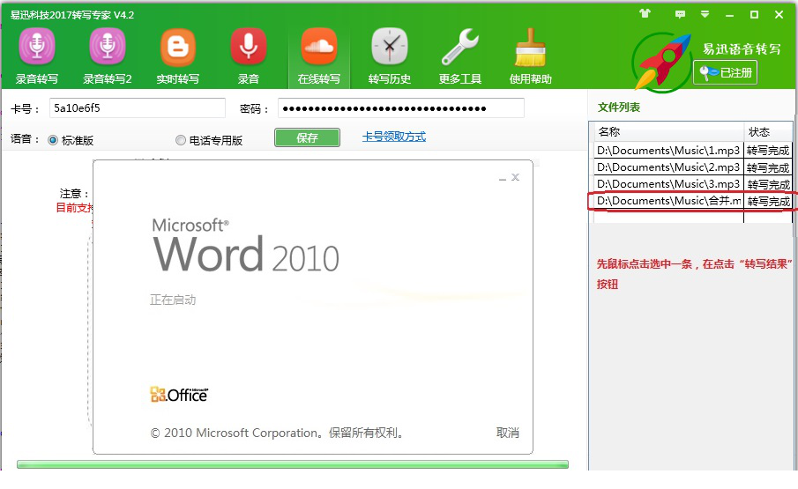Expand the title bar dropdown menu arrow
The image size is (798, 489).
click(705, 14)
